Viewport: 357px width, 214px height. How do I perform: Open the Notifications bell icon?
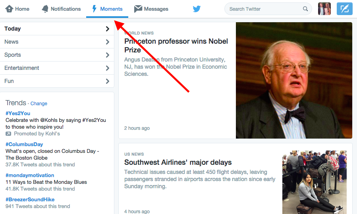pyautogui.click(x=45, y=9)
